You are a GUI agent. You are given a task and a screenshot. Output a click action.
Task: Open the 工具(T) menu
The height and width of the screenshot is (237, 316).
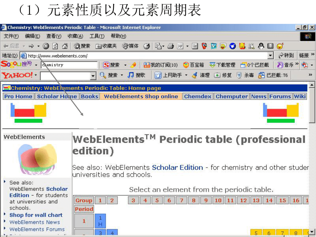(97, 36)
